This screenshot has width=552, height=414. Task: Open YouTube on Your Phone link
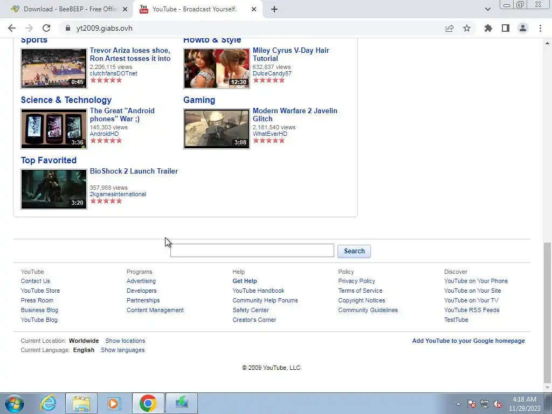pos(476,281)
